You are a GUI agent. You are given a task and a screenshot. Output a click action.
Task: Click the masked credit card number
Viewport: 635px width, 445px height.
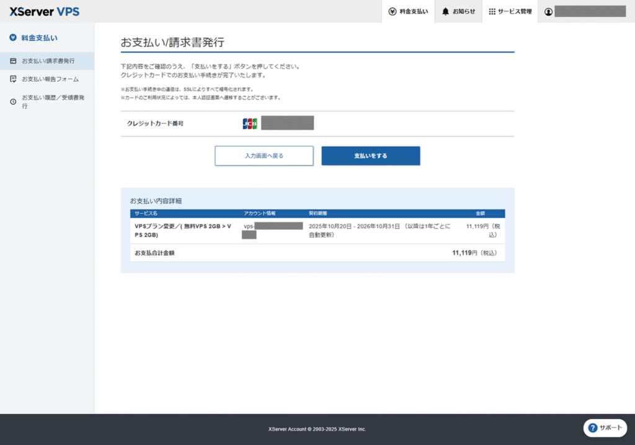[287, 123]
